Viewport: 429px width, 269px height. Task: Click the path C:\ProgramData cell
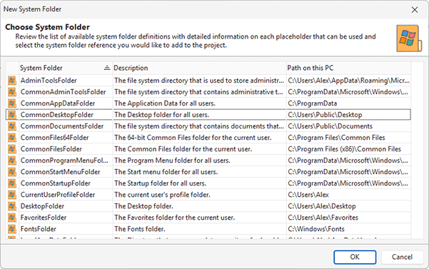(x=348, y=103)
